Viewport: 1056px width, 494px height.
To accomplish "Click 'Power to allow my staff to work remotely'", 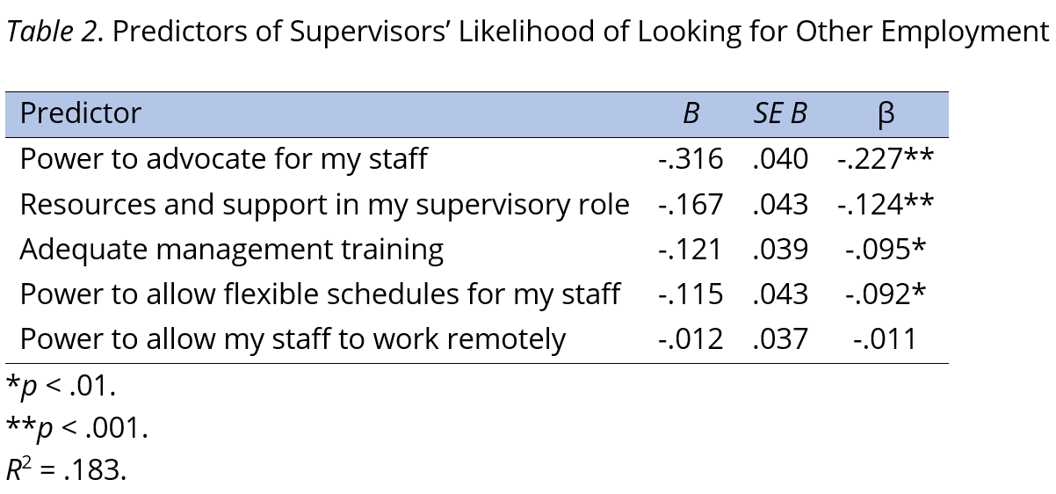I will [293, 339].
